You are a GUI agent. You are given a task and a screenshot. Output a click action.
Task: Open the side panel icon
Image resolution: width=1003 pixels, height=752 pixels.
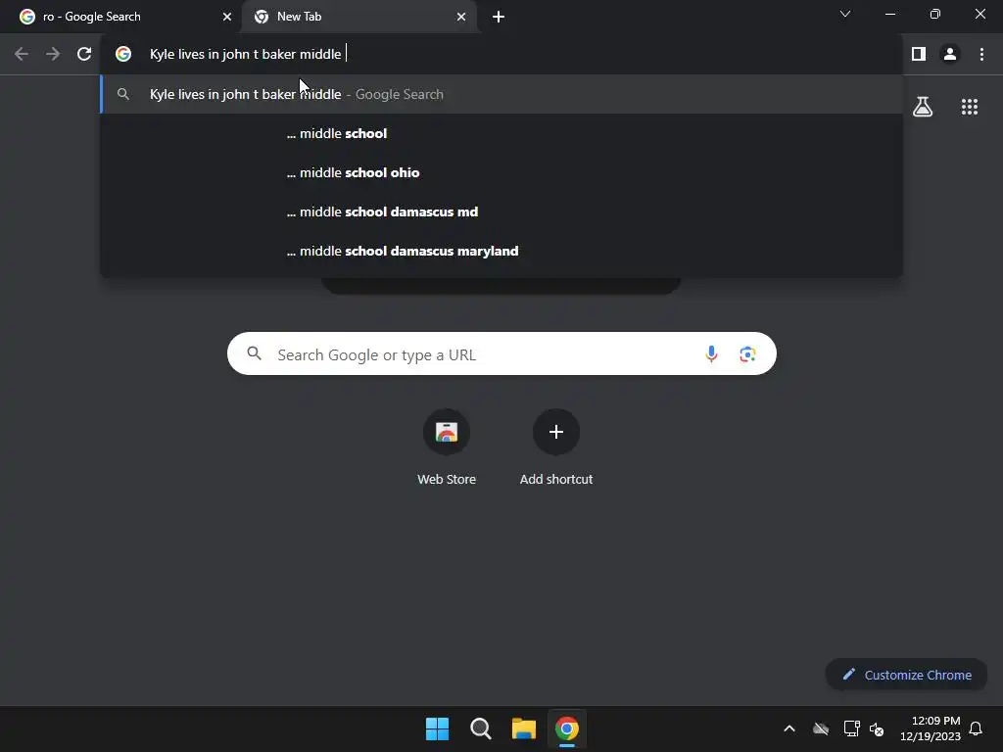[x=919, y=55]
